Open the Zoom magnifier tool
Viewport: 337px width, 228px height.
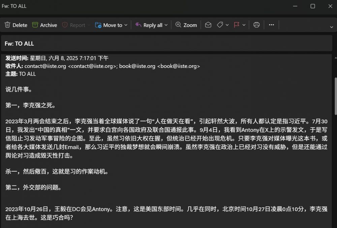pos(178,25)
